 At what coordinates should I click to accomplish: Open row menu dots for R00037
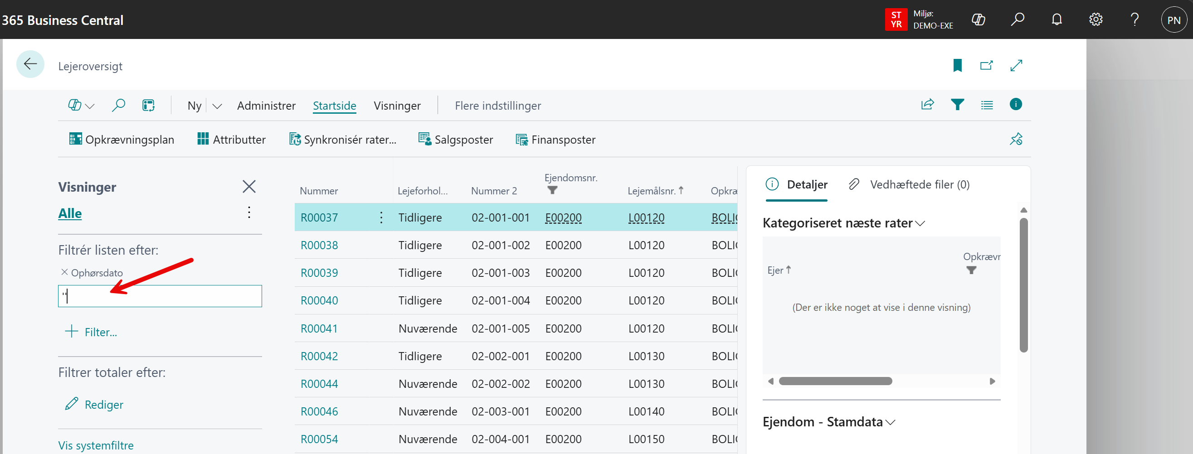coord(381,217)
